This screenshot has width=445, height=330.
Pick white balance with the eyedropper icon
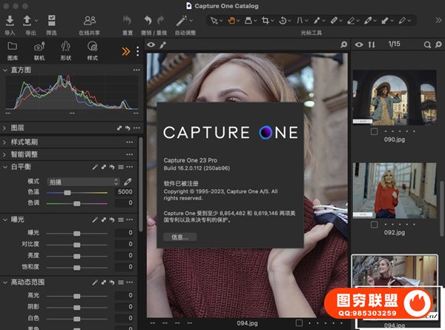[128, 182]
